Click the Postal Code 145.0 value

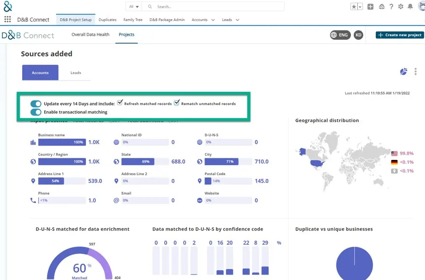261,181
